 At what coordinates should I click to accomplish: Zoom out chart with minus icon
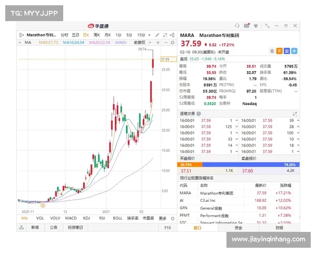166,43
